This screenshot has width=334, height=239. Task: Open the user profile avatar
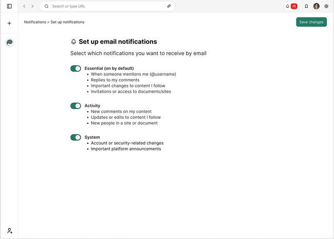point(316,6)
